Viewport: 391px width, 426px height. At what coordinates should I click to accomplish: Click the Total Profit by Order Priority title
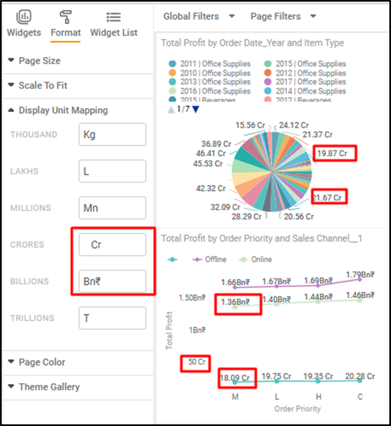(261, 238)
